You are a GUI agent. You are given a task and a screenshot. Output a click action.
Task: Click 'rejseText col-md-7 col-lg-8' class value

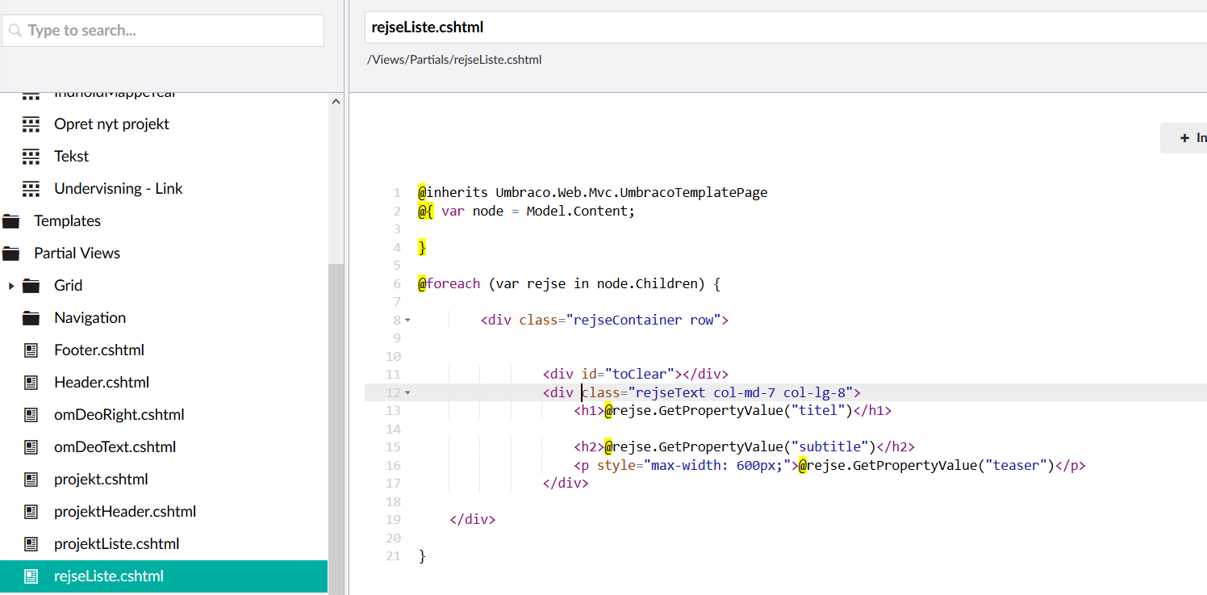[741, 393]
